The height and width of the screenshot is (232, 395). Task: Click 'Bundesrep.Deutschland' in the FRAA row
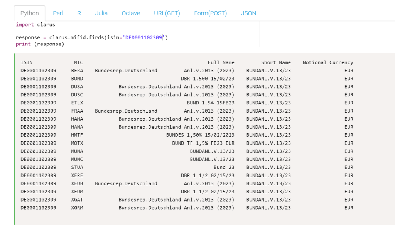(126, 111)
